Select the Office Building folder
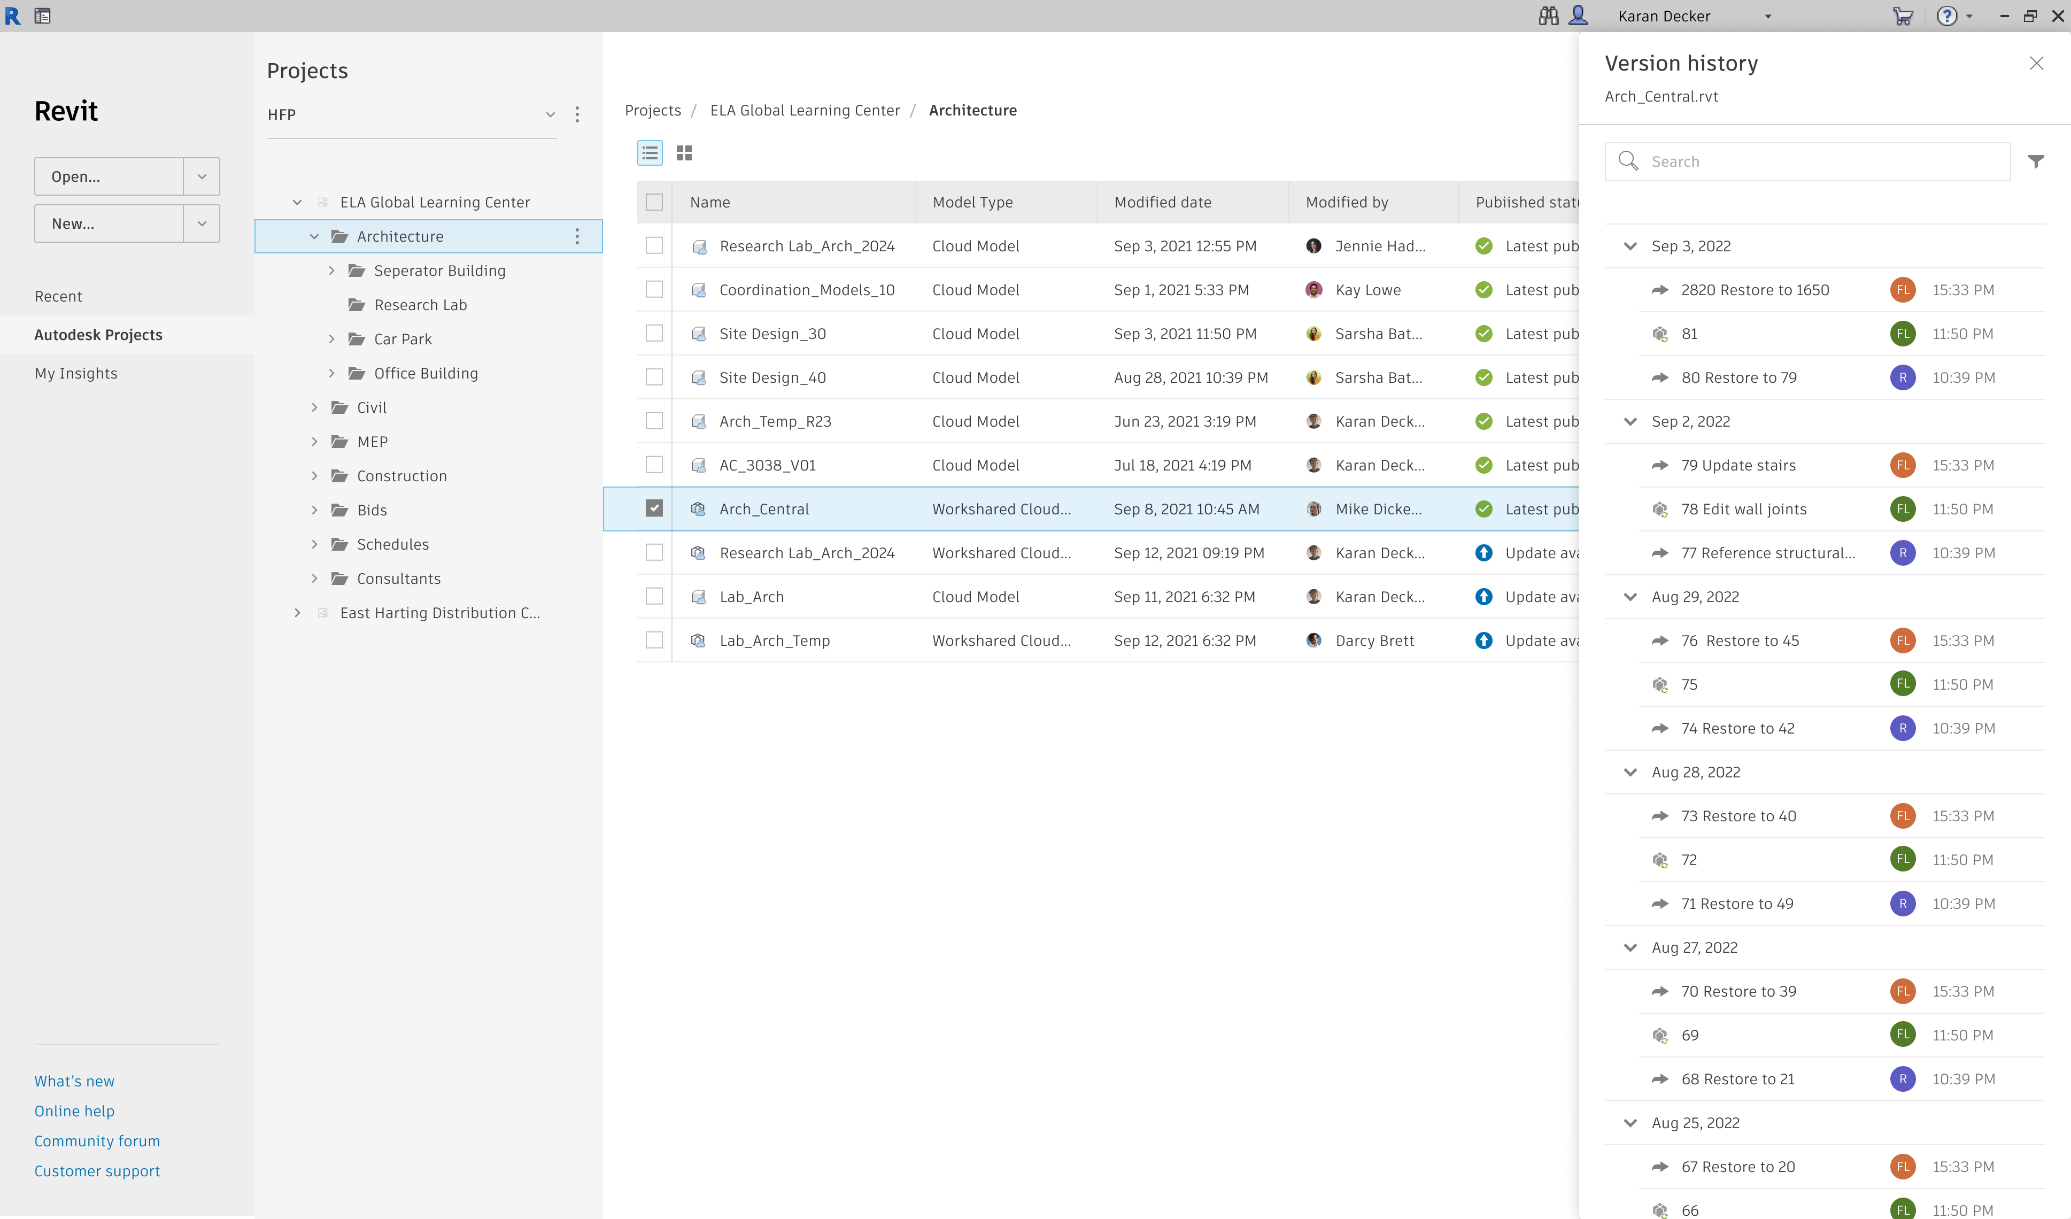Screen dimensions: 2071x1219 click(x=426, y=373)
